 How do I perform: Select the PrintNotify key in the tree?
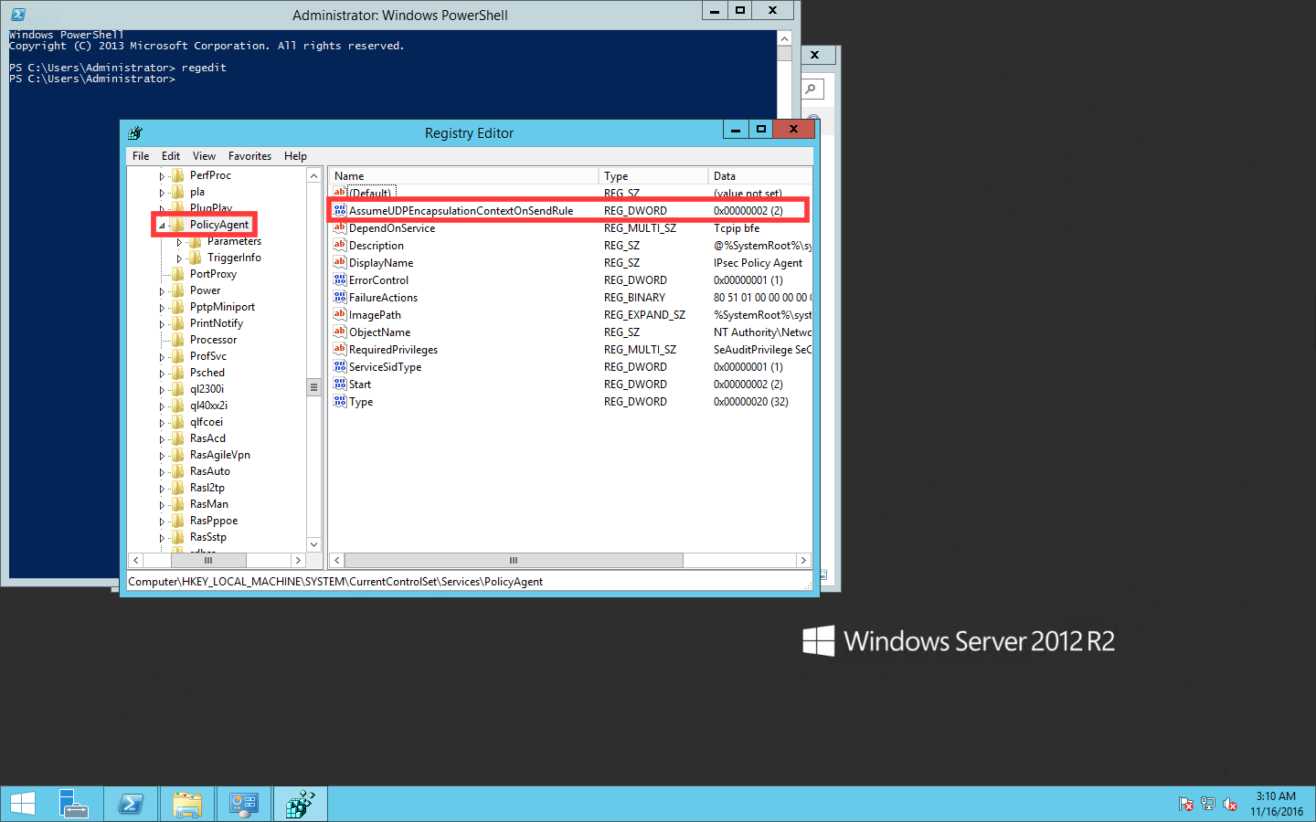217,323
